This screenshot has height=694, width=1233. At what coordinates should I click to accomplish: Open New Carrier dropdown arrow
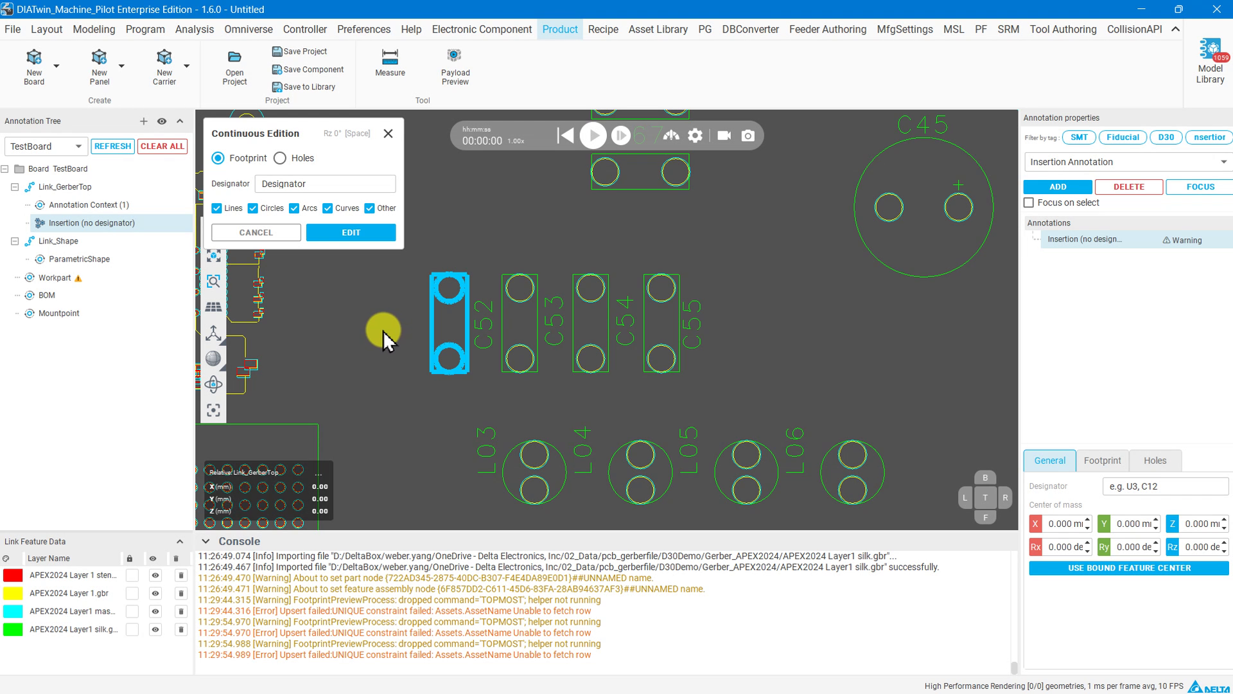tap(187, 66)
